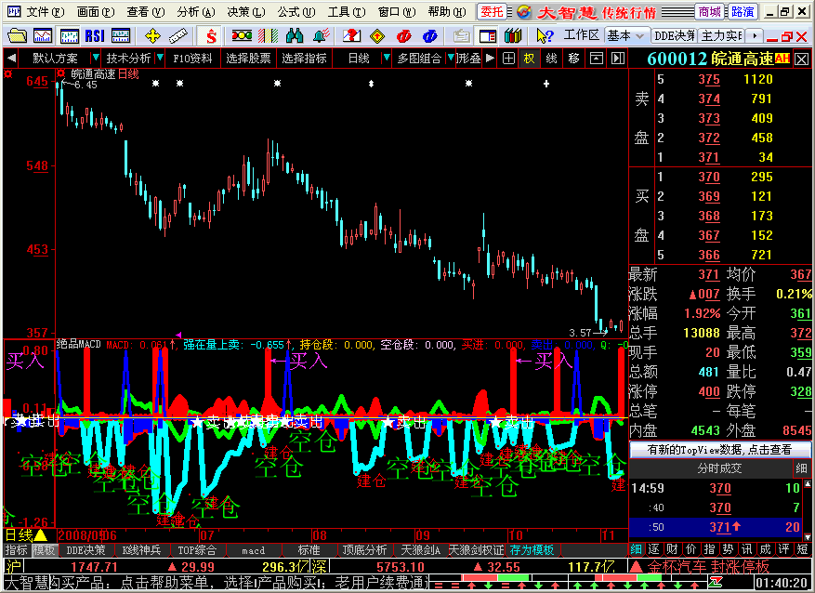
Task: Open the 多图组合 dropdown arrow
Action: point(451,58)
